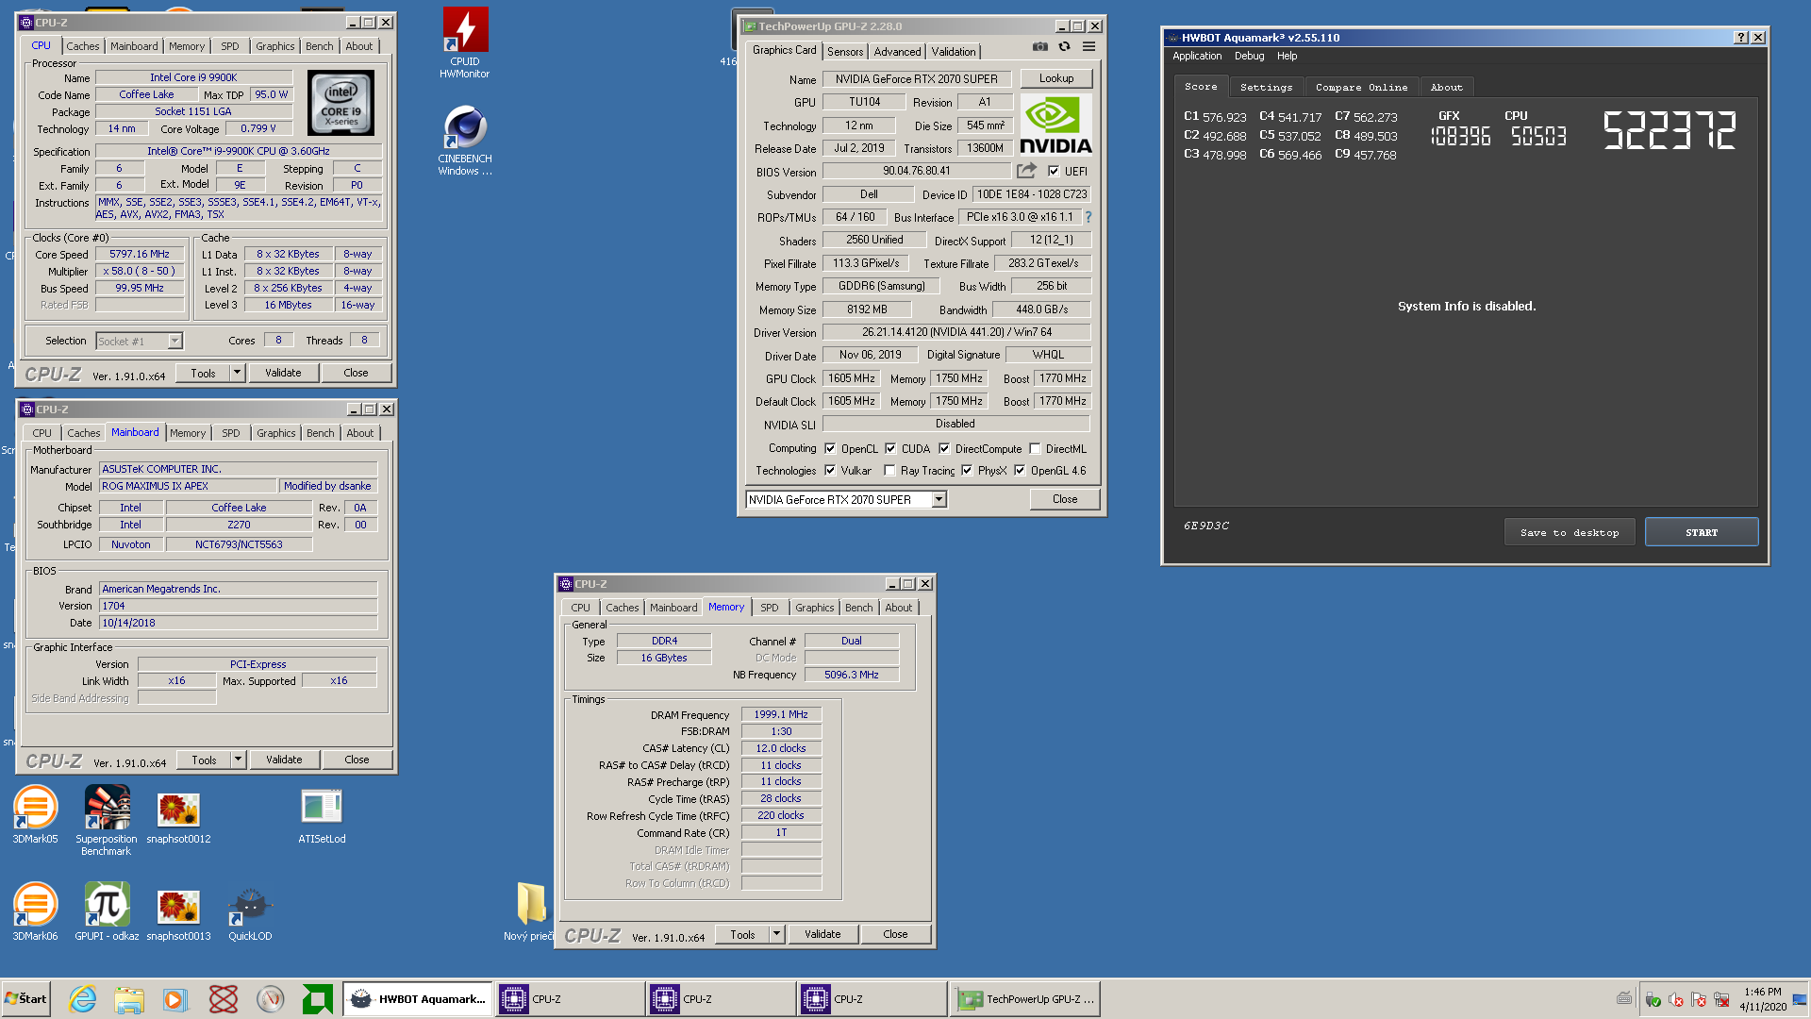The height and width of the screenshot is (1019, 1811).
Task: Open Windows Explorer from taskbar
Action: tap(129, 999)
